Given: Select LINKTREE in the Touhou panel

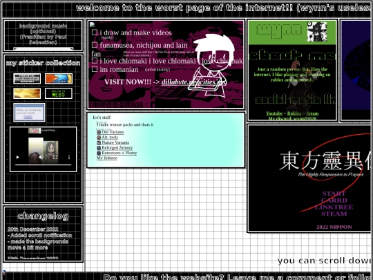Looking at the screenshot, I should tap(334, 207).
